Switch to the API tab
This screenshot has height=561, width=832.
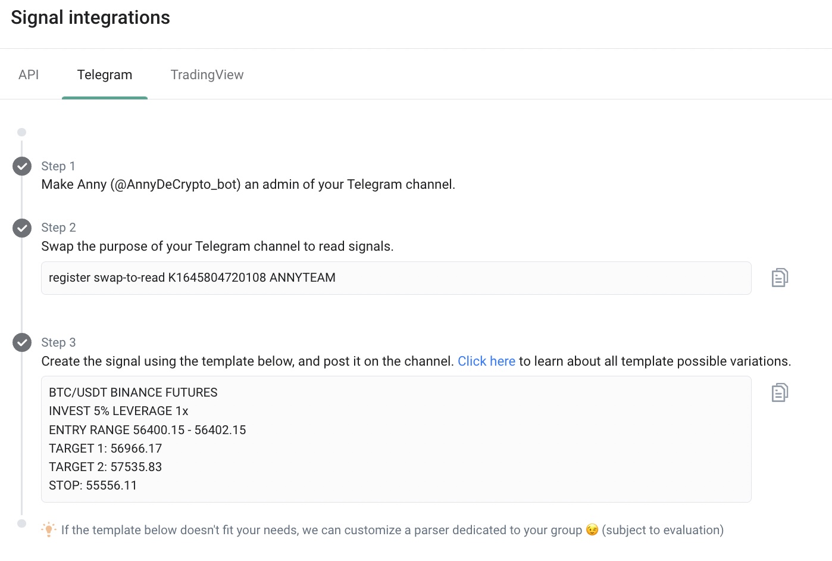coord(29,75)
